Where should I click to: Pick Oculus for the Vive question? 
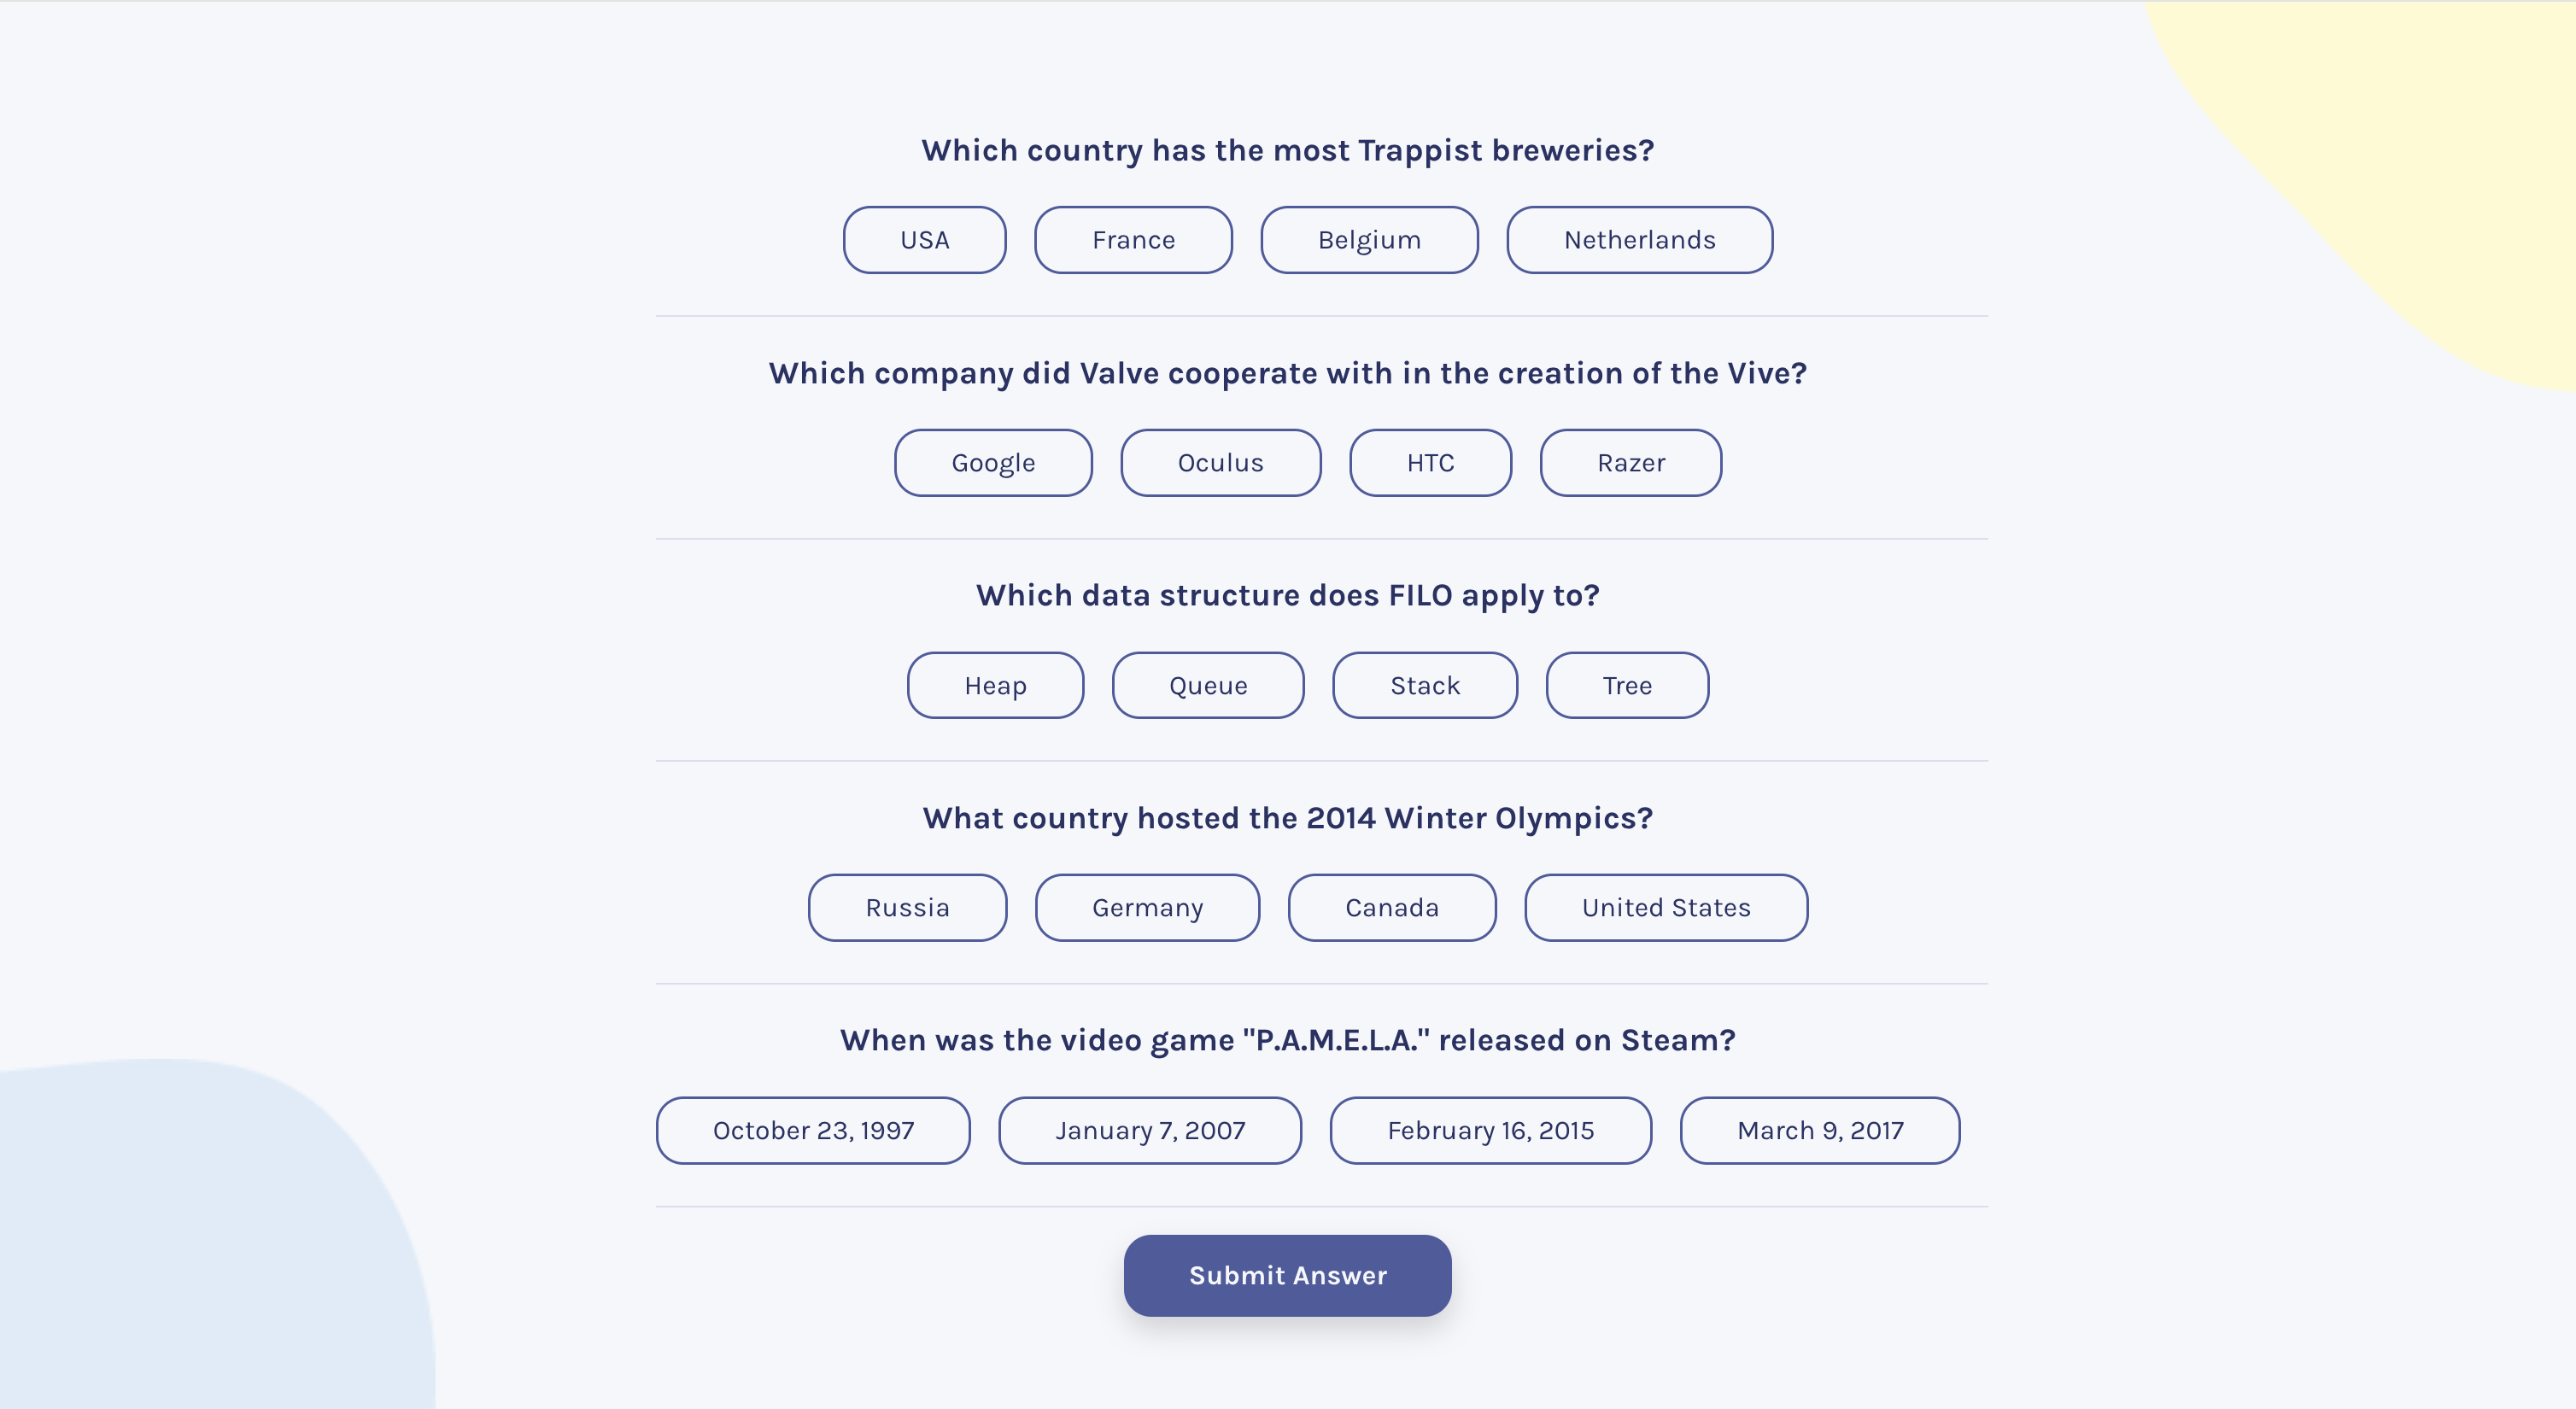pyautogui.click(x=1220, y=463)
